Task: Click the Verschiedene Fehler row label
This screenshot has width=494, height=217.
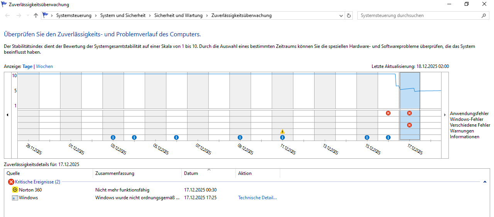Action: pyautogui.click(x=470, y=125)
